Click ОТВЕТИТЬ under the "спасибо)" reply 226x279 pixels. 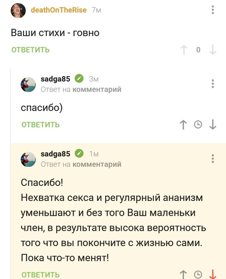coord(40,125)
